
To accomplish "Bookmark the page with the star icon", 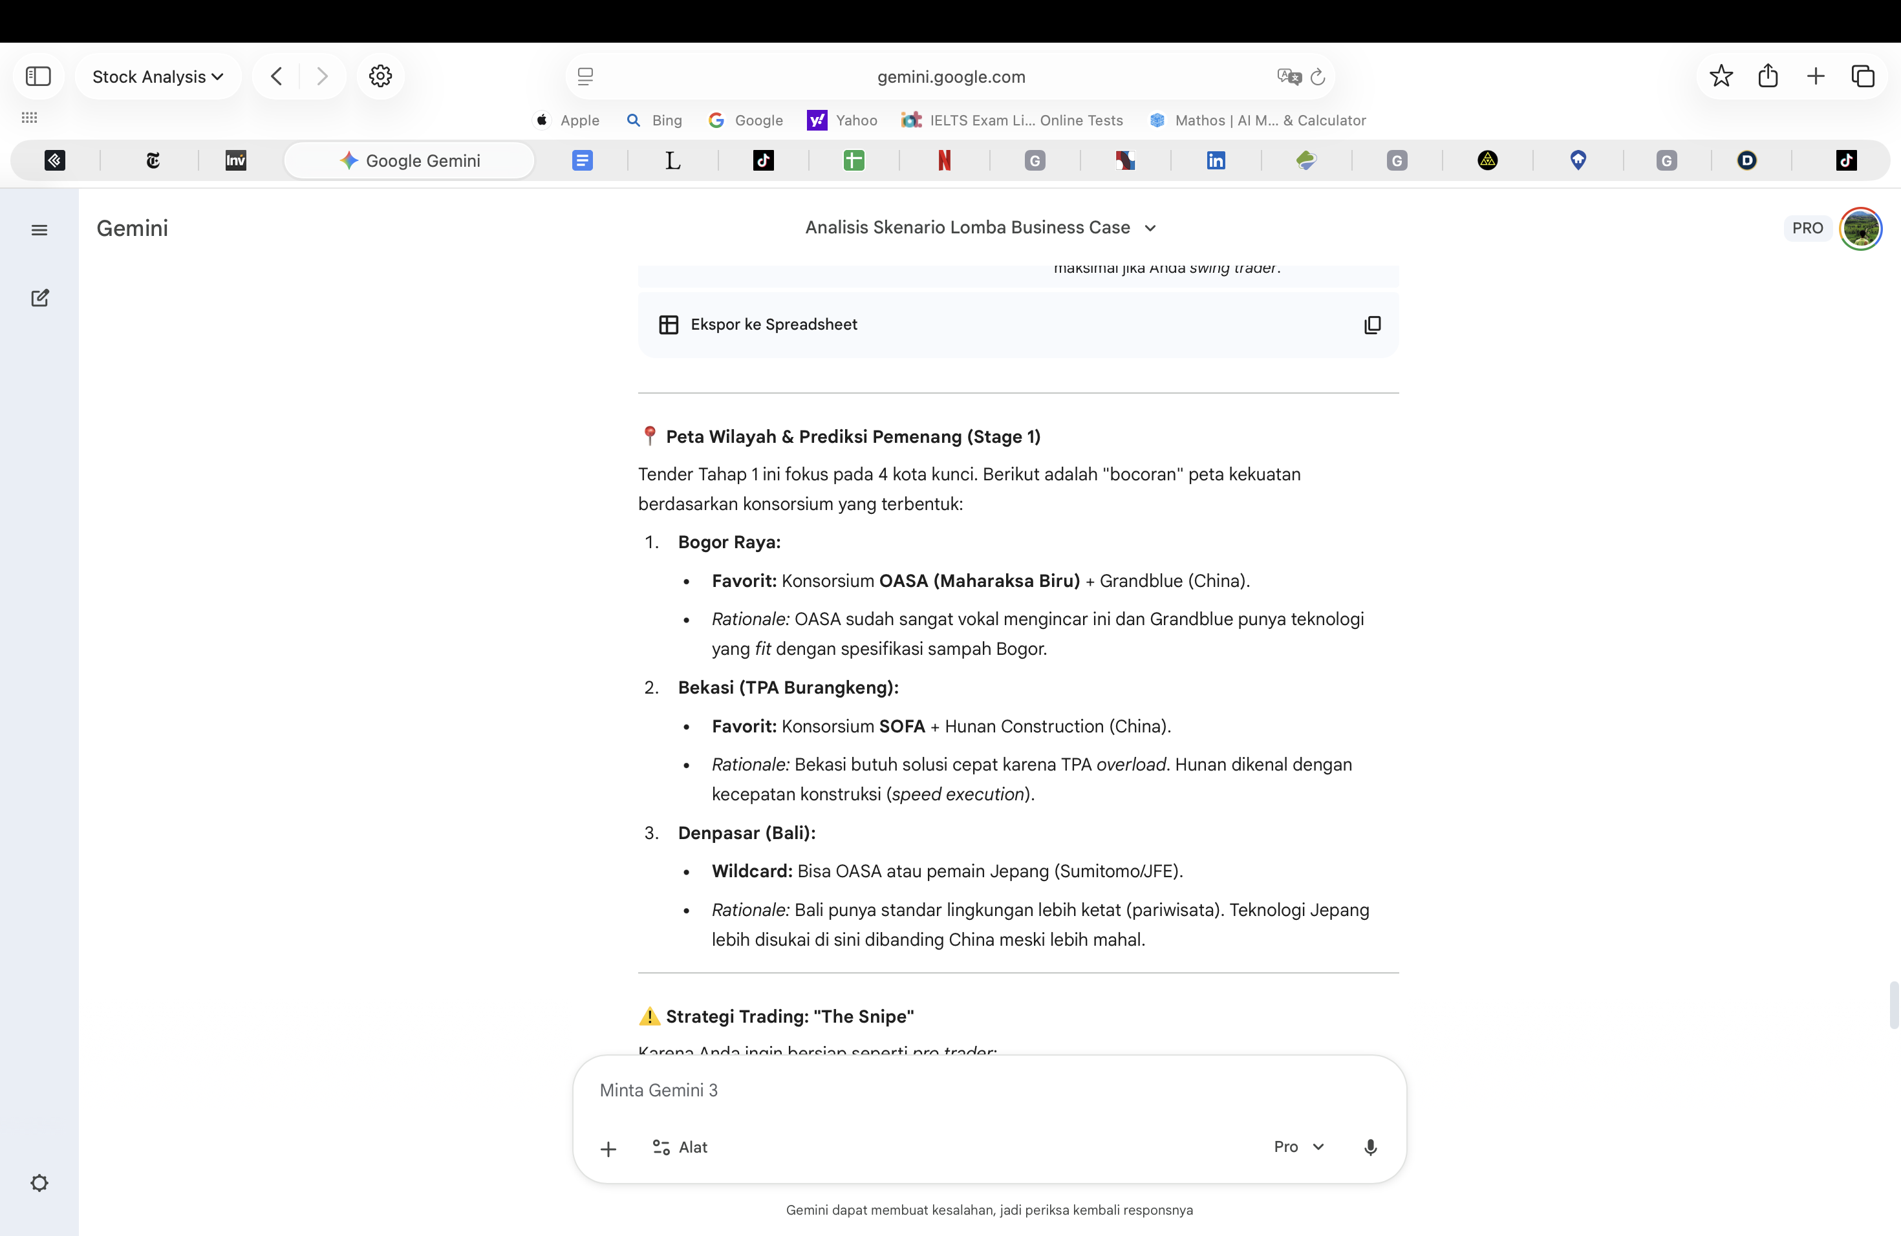I will point(1721,76).
